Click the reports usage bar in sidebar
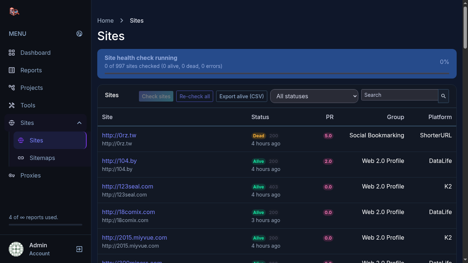Viewport: 468px width, 263px height. 45,225
